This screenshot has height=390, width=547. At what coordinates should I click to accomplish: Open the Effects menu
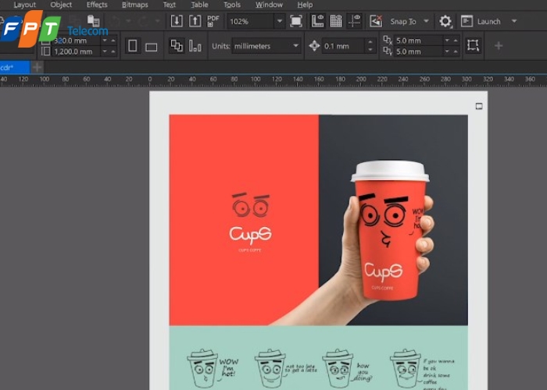coord(97,5)
